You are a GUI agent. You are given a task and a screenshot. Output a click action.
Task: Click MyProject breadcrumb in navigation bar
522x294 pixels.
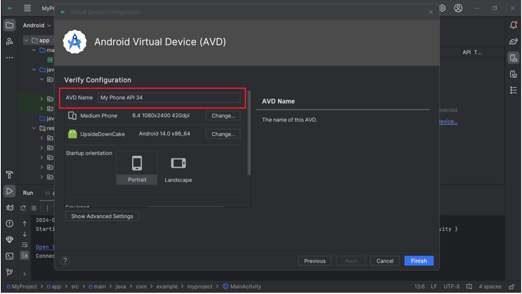click(x=22, y=287)
